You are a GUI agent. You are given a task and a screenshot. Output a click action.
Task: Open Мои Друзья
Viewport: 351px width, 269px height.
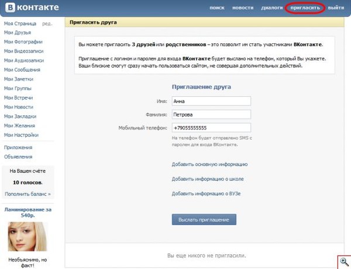[x=18, y=33]
